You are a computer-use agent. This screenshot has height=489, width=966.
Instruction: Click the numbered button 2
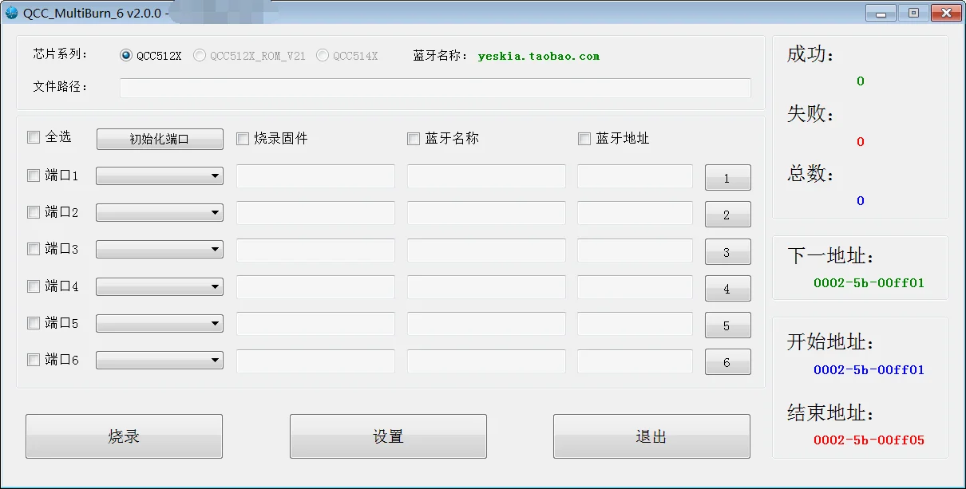(x=727, y=215)
